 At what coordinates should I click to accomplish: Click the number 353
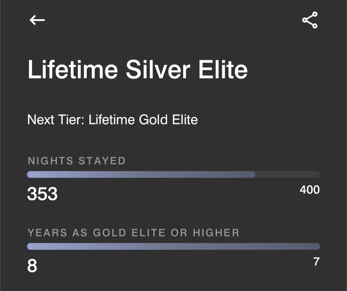click(x=42, y=193)
